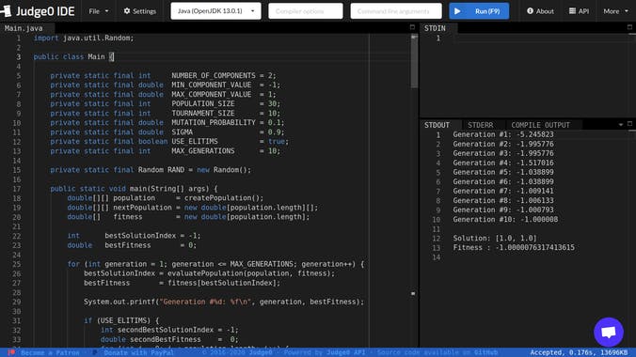Click the MUTATION_PROBABILITY declaration line
Viewport: 636px width, 357px height.
[167, 123]
